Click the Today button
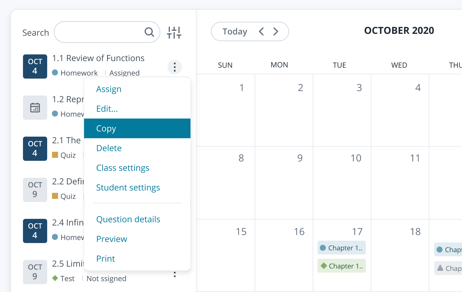This screenshot has height=292, width=462. click(235, 31)
